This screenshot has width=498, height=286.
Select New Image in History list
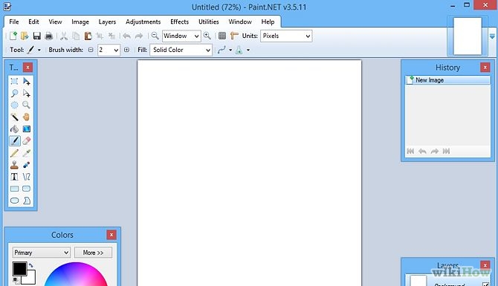click(447, 80)
